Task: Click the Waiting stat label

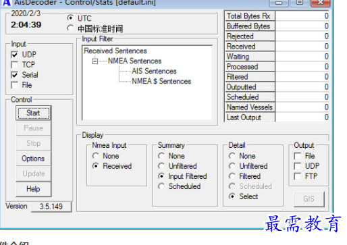Action: click(x=250, y=57)
